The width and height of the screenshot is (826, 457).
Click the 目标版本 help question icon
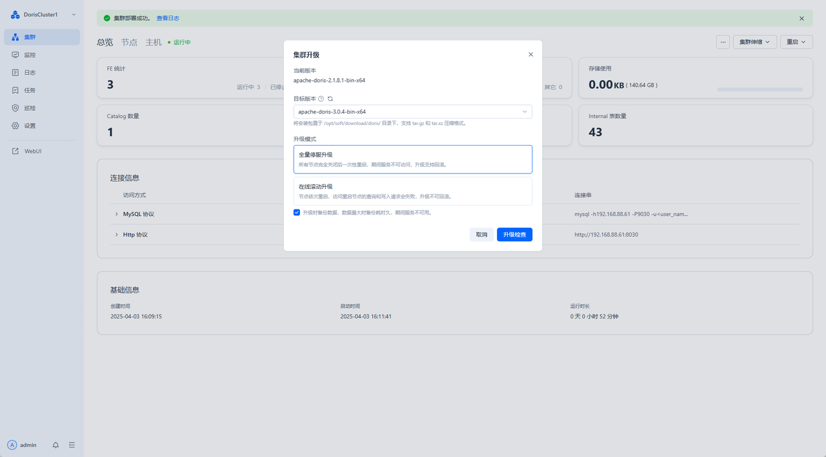tap(321, 99)
